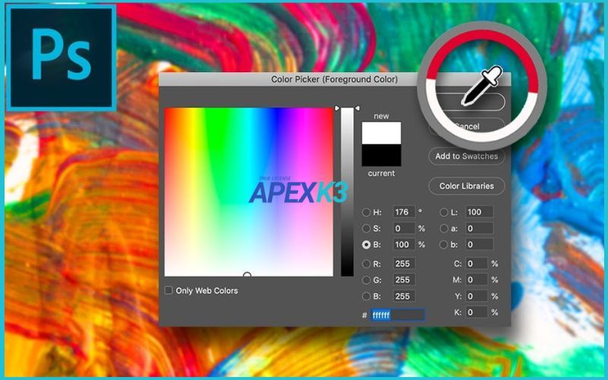Click the 'new' label above the swatch
Image resolution: width=608 pixels, height=380 pixels.
382,116
